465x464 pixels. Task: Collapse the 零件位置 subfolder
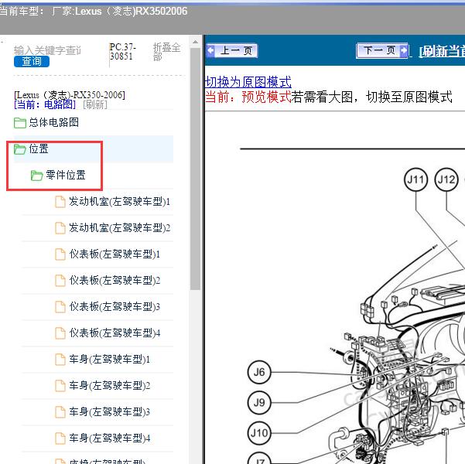pos(66,175)
